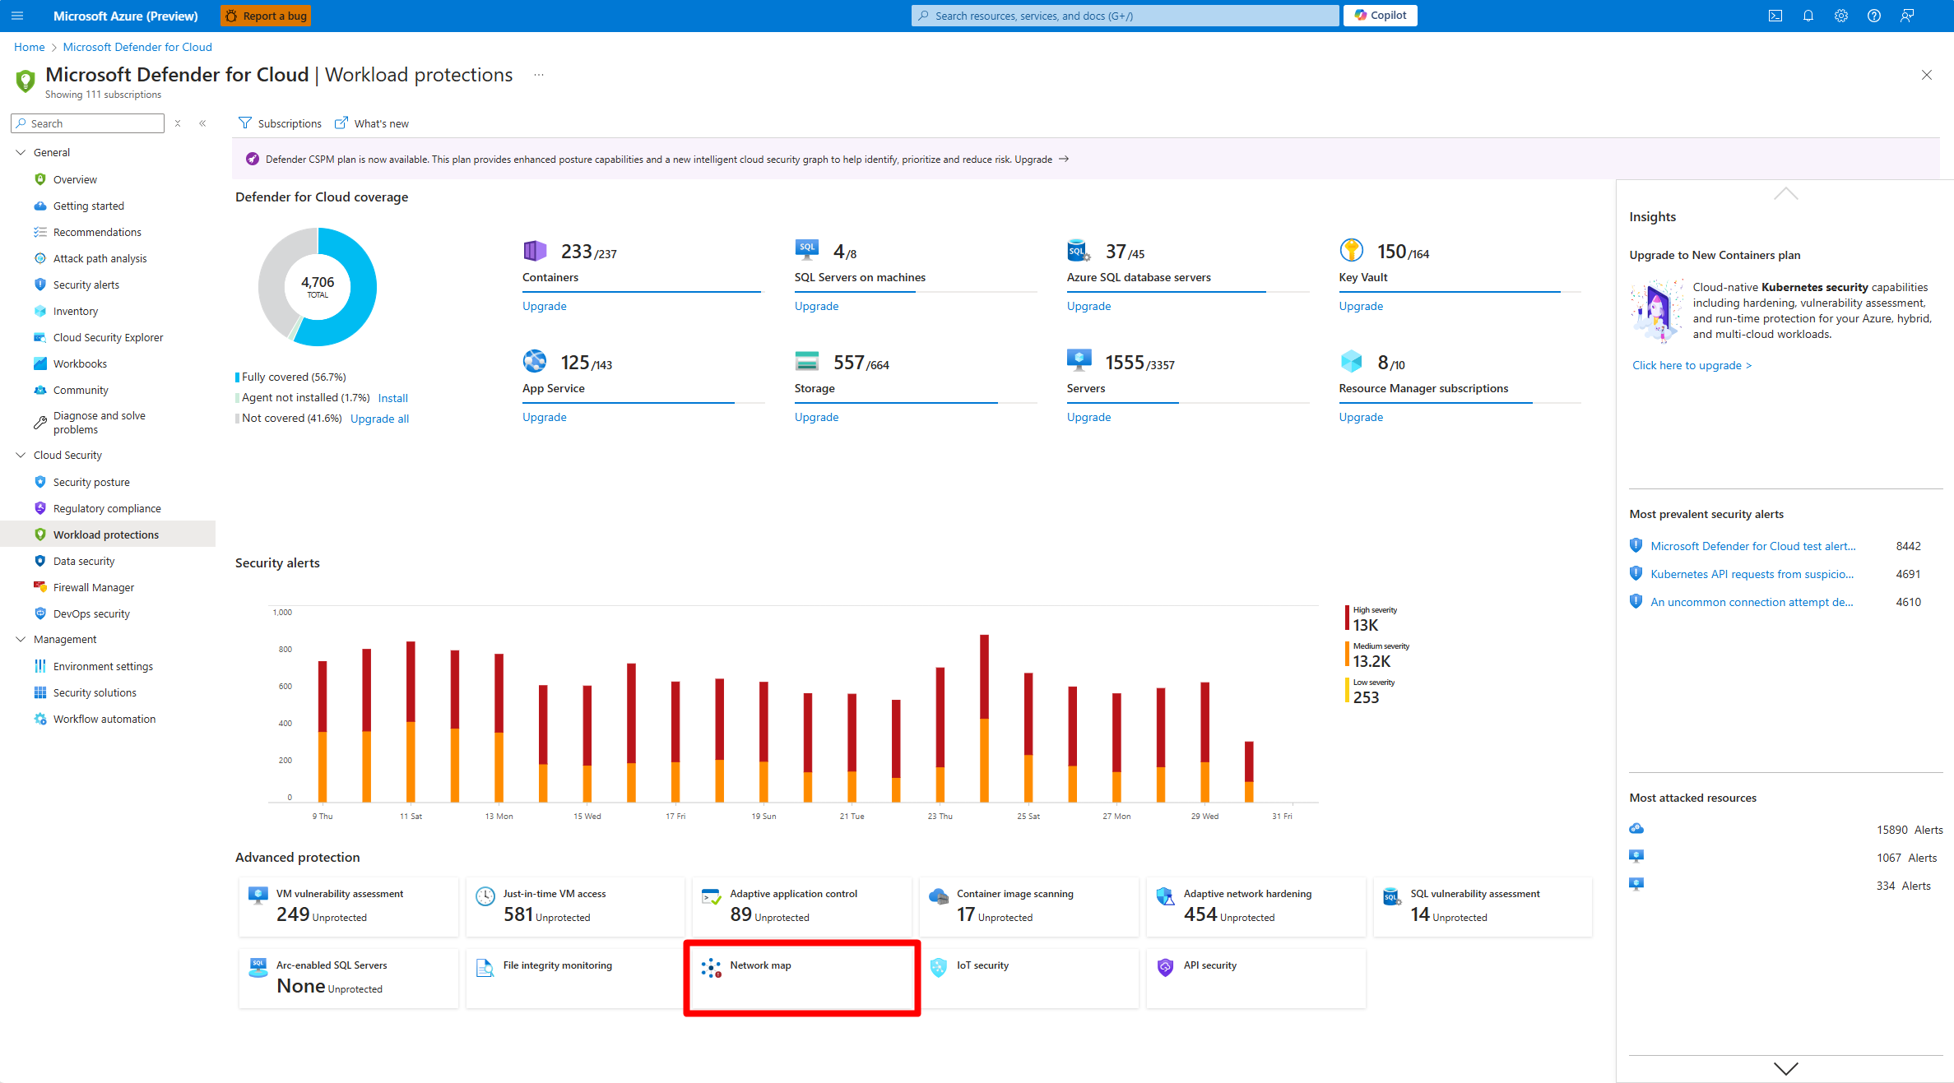Open Cloud Shell icon in top bar
The height and width of the screenshot is (1083, 1954).
pos(1775,16)
